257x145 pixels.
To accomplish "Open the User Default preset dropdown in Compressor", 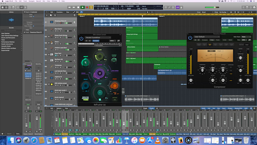I will (207, 37).
